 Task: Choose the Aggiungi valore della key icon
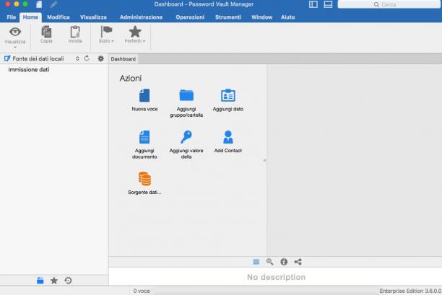click(186, 137)
